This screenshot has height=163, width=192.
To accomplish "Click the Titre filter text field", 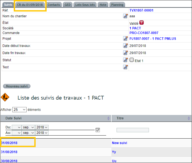I will point(133,130).
